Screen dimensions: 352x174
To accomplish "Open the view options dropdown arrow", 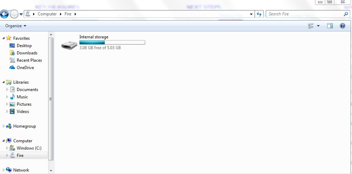I will (x=318, y=26).
